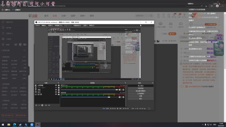226x127 pixels.
Task: Show hidden system tray icons chevron
Action: click(203, 125)
